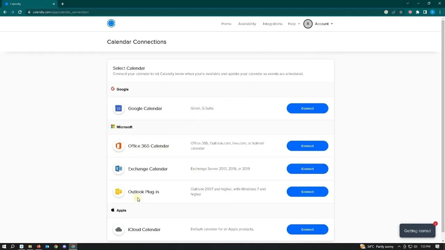This screenshot has width=445, height=250.
Task: Click the 'Gmail, G Suite' description
Action: (202, 108)
